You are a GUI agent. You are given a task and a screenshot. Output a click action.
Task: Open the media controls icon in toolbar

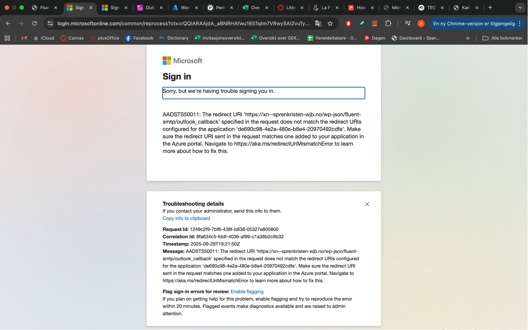(408, 23)
